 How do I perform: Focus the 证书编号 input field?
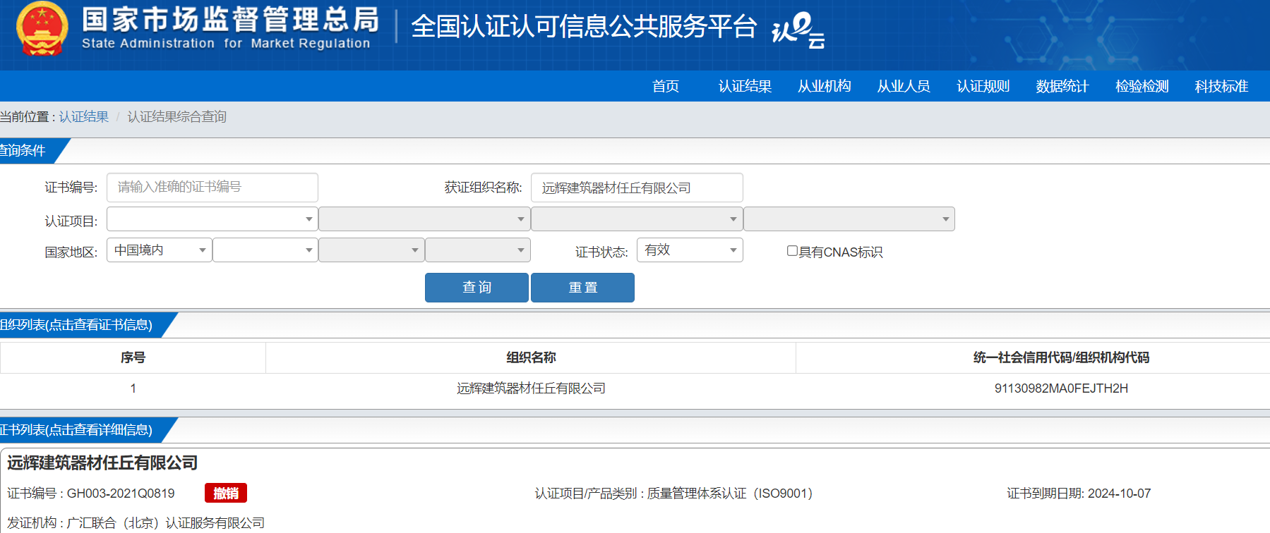(x=212, y=188)
